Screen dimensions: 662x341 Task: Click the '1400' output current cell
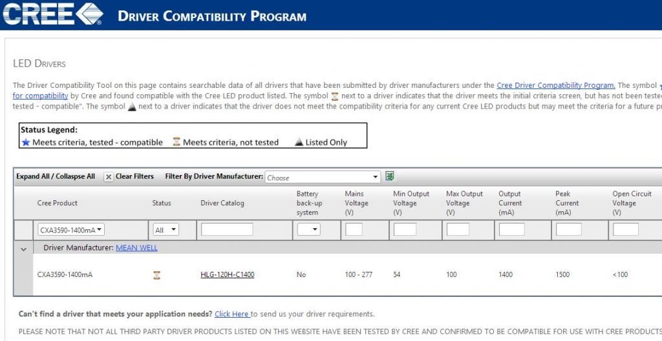pos(506,274)
